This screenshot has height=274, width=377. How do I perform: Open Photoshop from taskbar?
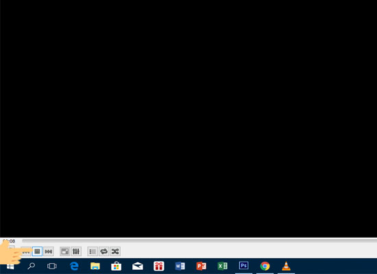[x=243, y=266]
